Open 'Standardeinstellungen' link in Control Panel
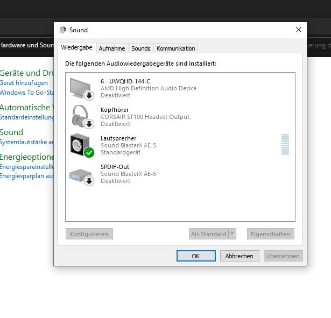Screen dimensions: 331x318 point(27,117)
